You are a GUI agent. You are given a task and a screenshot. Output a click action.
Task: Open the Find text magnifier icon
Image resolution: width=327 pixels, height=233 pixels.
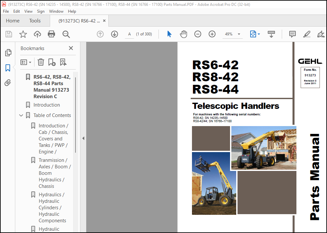[66, 34]
